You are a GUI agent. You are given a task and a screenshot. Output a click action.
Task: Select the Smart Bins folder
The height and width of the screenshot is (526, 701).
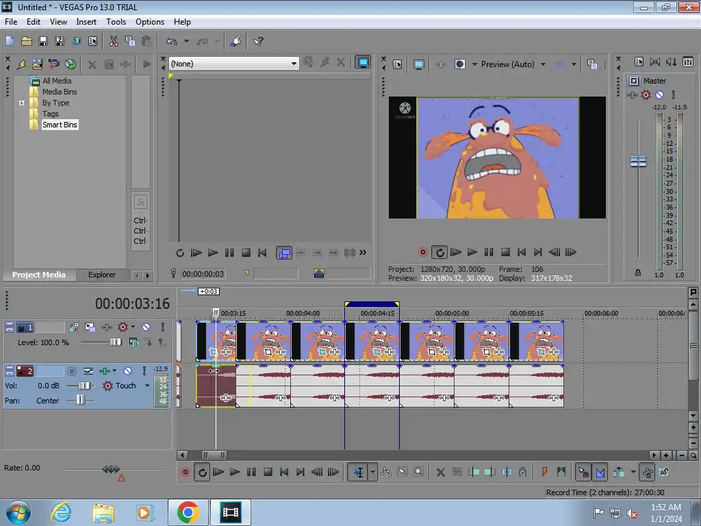(x=60, y=125)
